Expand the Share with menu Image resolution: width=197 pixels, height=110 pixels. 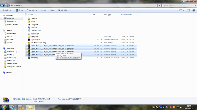[x=32, y=10]
